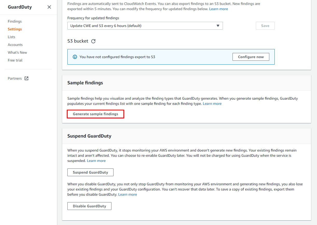Open Accounts from the sidebar
This screenshot has height=225, width=317.
point(15,45)
